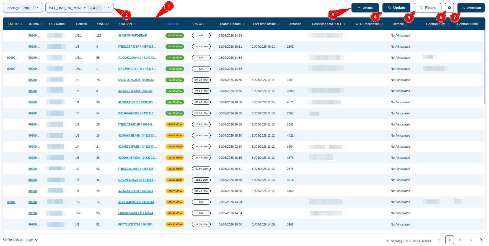This screenshot has height=246, width=489.
Task: Open ONU serial link DACM94AFBFFB
Action: click(137, 69)
